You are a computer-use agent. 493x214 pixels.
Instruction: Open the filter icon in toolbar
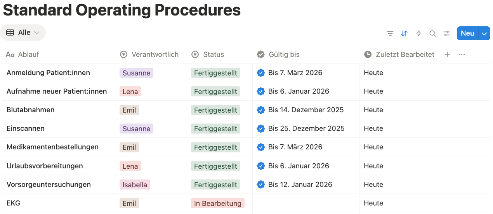click(x=390, y=34)
